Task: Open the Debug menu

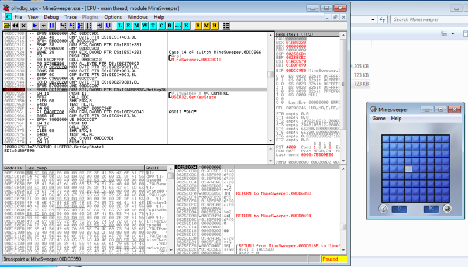Action: coord(51,17)
